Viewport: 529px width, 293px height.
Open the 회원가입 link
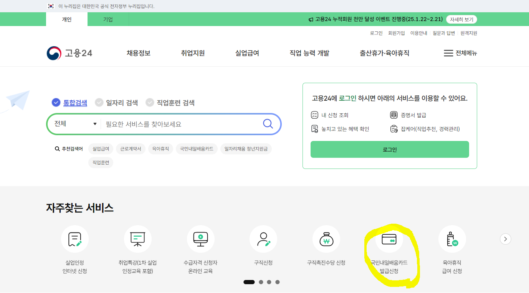coord(397,33)
